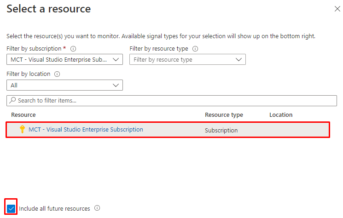Viewport: 343px width, 218px height.
Task: Uncheck the Include all future resources checkbox
Action: click(12, 209)
